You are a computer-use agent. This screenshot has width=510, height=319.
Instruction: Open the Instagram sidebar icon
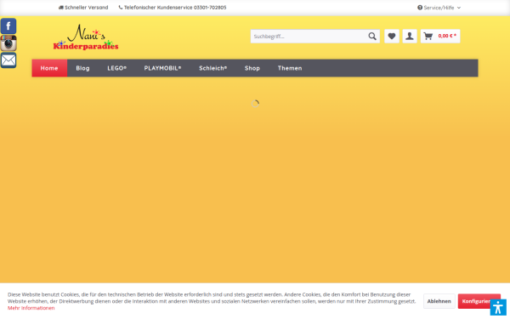coord(8,43)
